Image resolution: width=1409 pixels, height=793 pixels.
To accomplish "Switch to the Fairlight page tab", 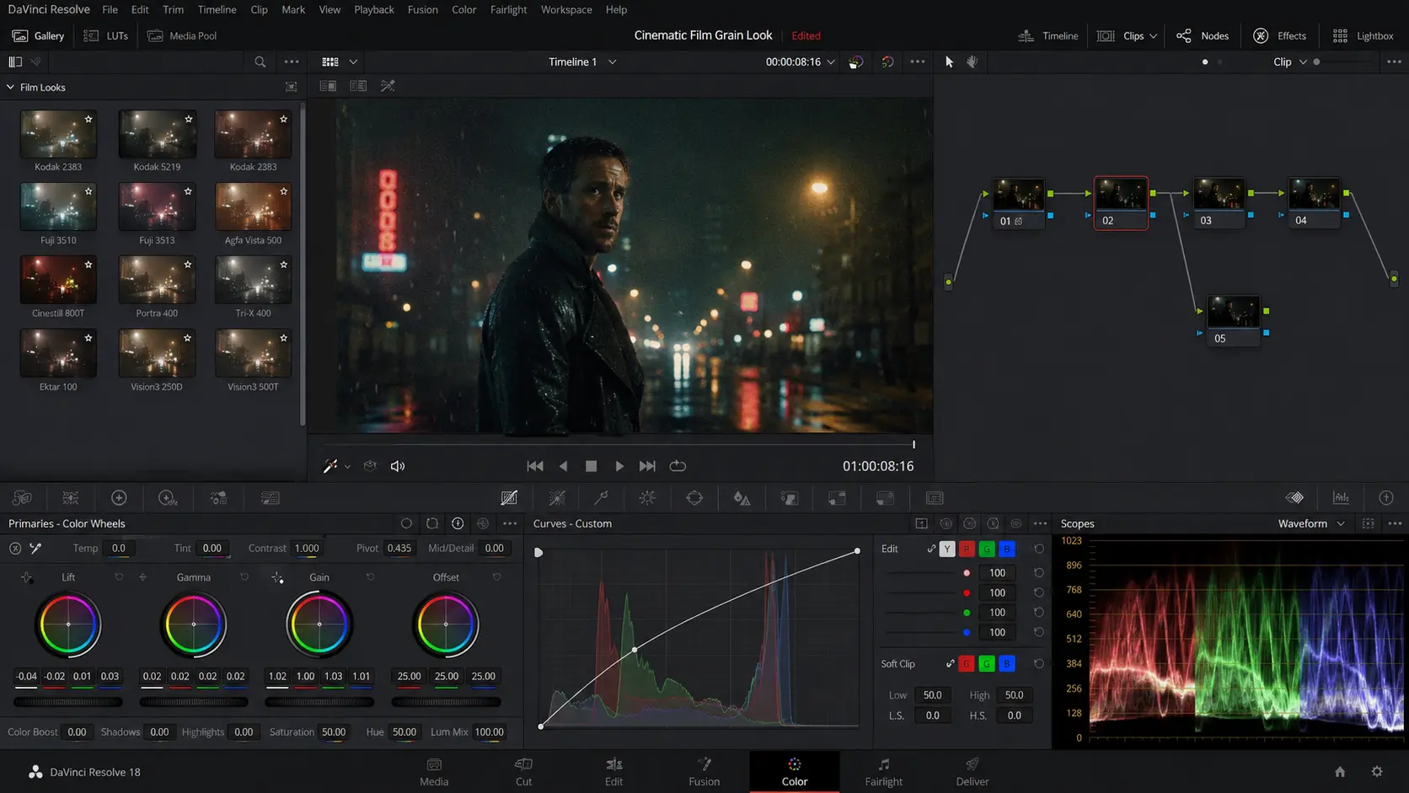I will coord(883,771).
